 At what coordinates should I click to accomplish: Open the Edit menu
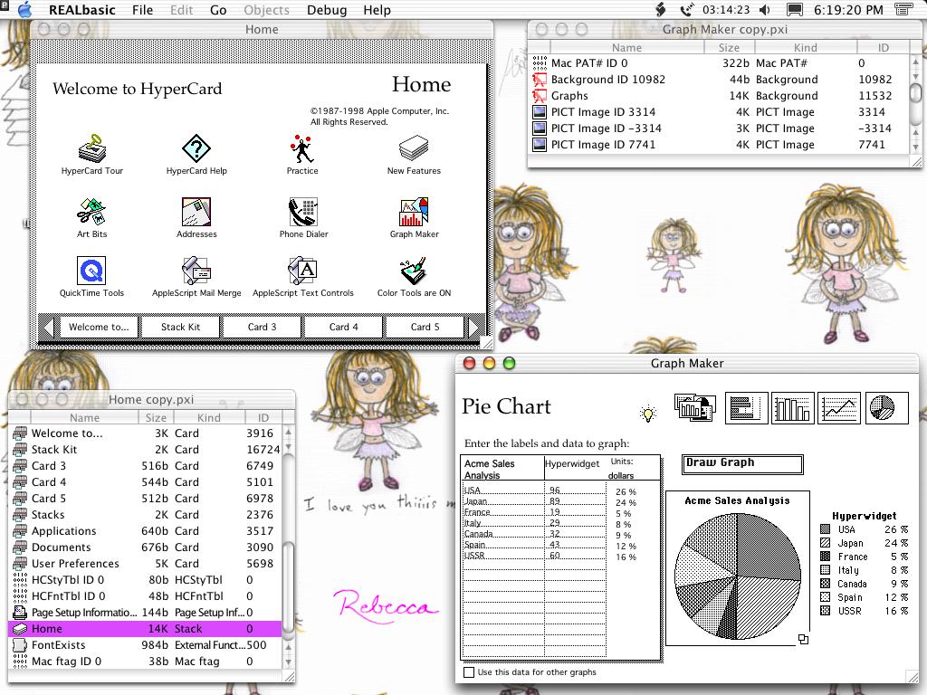pos(181,10)
